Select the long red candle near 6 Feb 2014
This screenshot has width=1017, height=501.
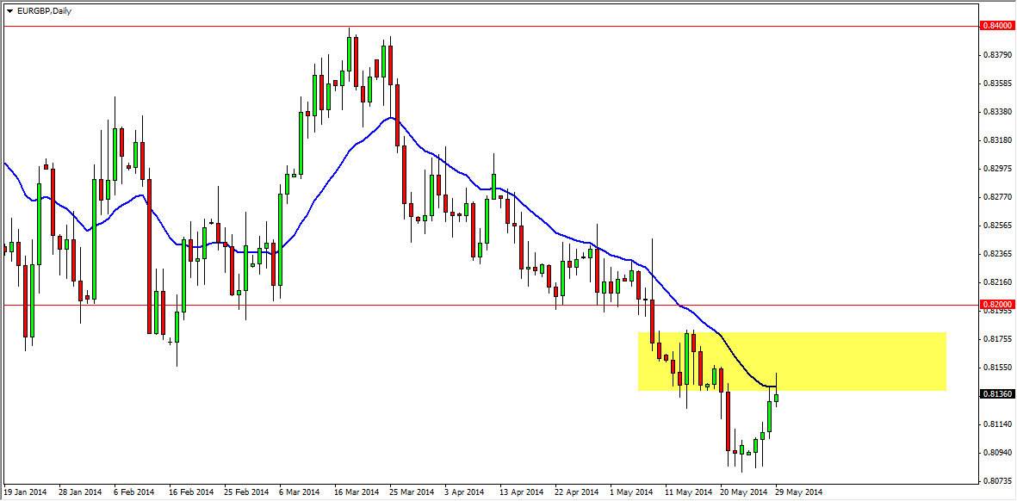(148, 254)
